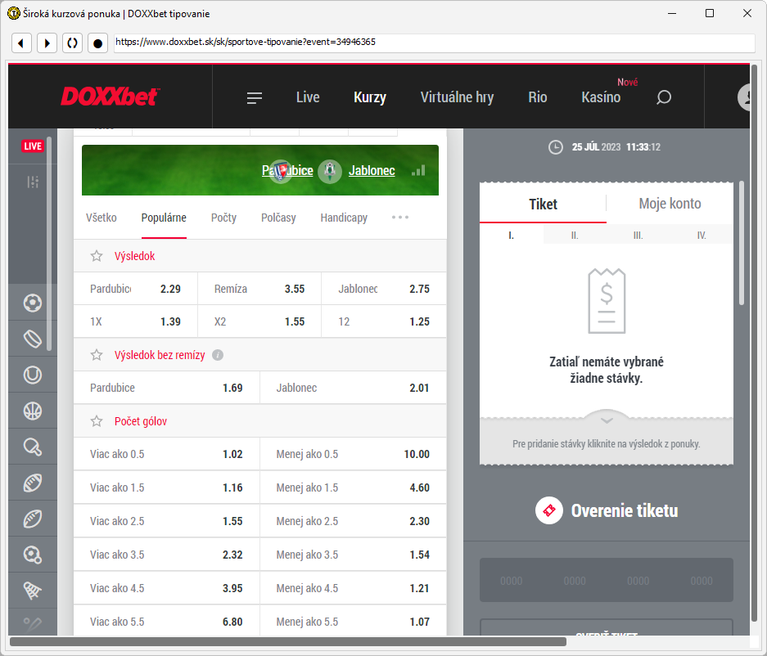Click the Overenie tiketu ticket icon
The width and height of the screenshot is (767, 656).
pos(548,510)
